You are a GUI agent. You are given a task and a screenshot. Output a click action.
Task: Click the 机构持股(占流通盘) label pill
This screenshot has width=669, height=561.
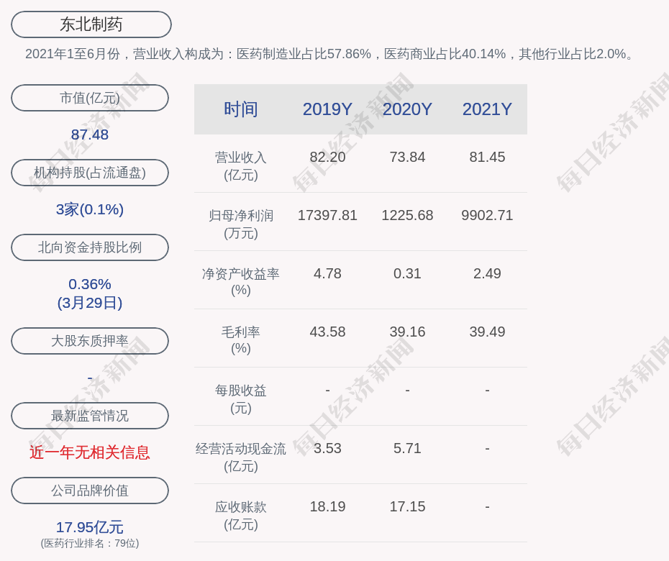[90, 173]
